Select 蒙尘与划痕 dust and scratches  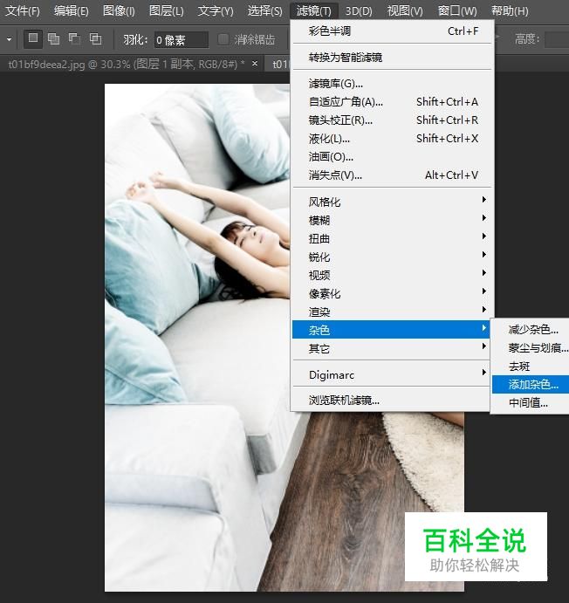tap(531, 348)
